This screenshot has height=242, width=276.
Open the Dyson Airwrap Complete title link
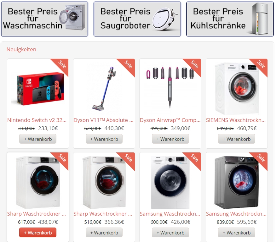pos(170,120)
